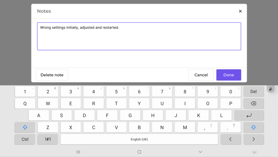Screen dimensions: 278x157
Task: Close the Notes dialog with X
Action: (240, 11)
